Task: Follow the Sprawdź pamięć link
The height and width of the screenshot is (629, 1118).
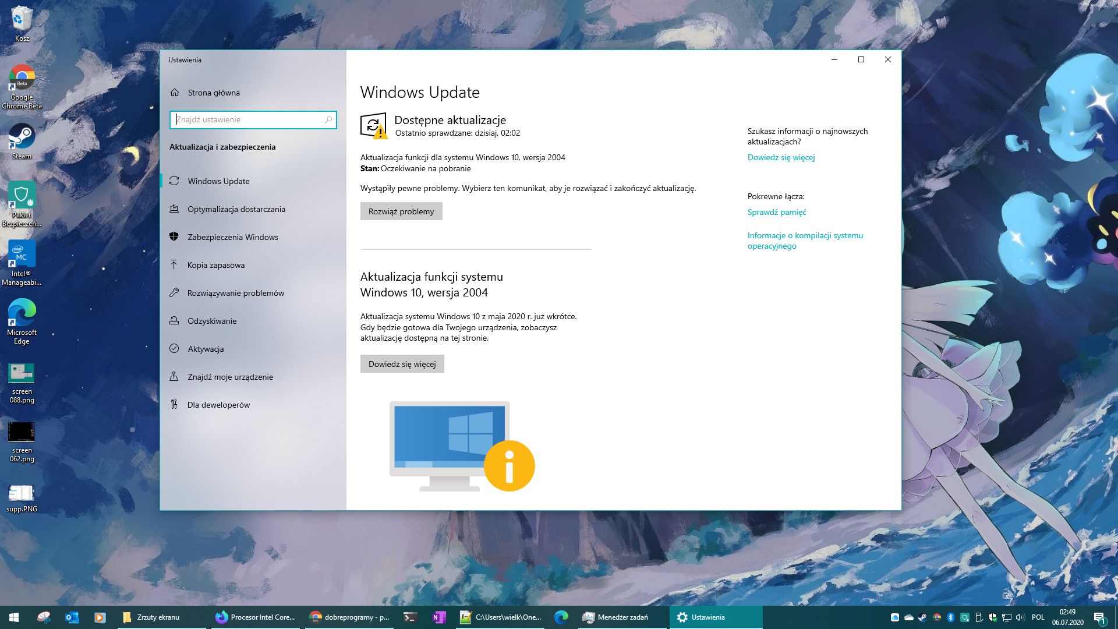Action: 777,212
